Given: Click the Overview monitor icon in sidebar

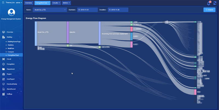Looking at the screenshot, I should pos(4,32).
